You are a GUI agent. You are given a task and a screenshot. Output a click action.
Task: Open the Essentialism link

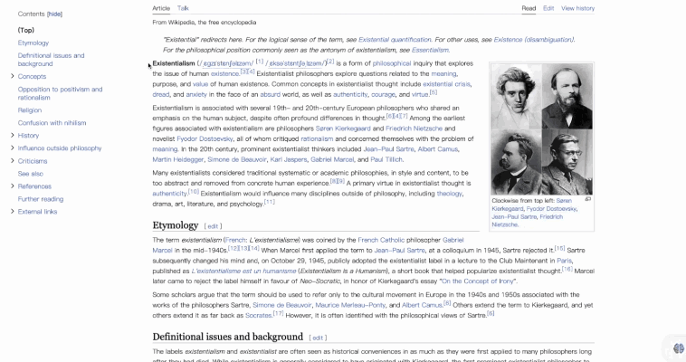(430, 50)
